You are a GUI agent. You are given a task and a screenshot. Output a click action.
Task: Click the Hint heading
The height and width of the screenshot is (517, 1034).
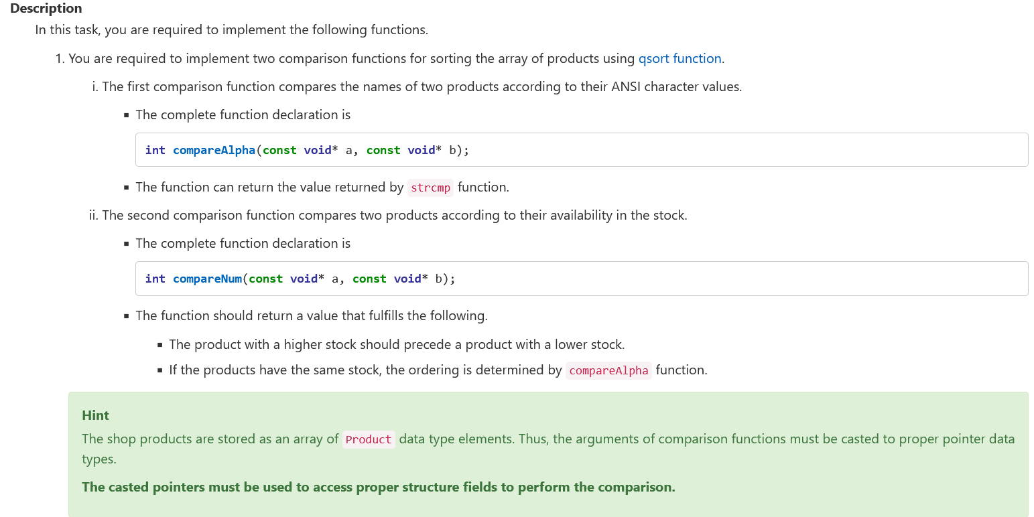pyautogui.click(x=95, y=415)
